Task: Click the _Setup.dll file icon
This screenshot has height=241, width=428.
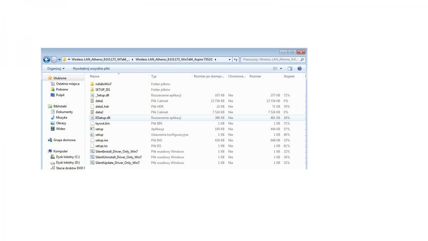Action: click(92, 95)
